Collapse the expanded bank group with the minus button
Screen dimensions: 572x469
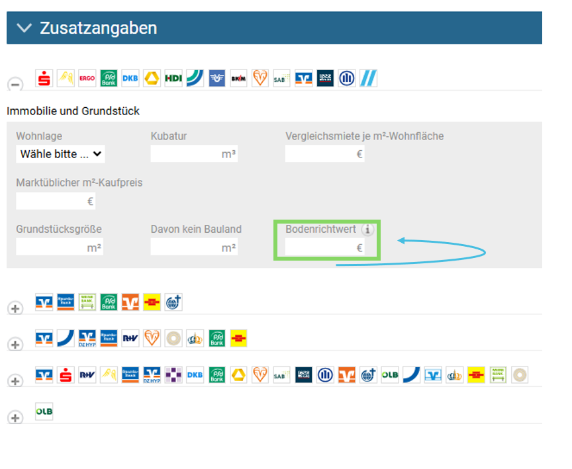(15, 85)
